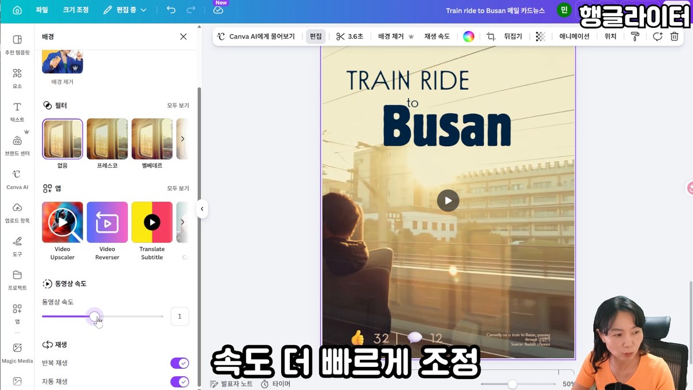
Task: Expand the 편집 중 mode dropdown
Action: (x=125, y=10)
